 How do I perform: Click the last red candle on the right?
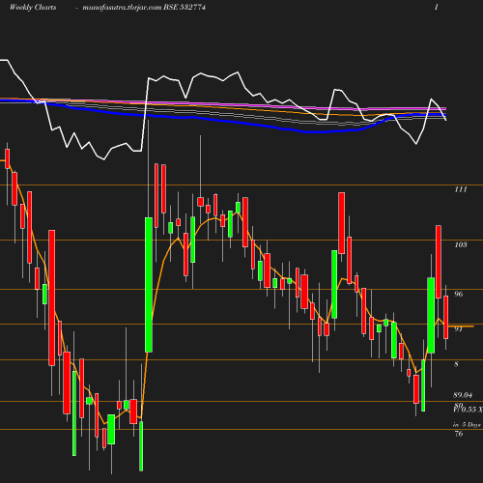pos(446,317)
